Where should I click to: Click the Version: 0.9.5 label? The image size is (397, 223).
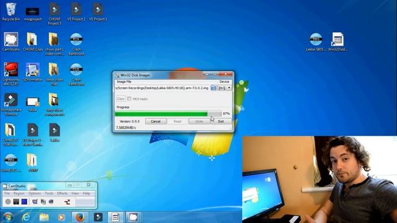[130, 121]
